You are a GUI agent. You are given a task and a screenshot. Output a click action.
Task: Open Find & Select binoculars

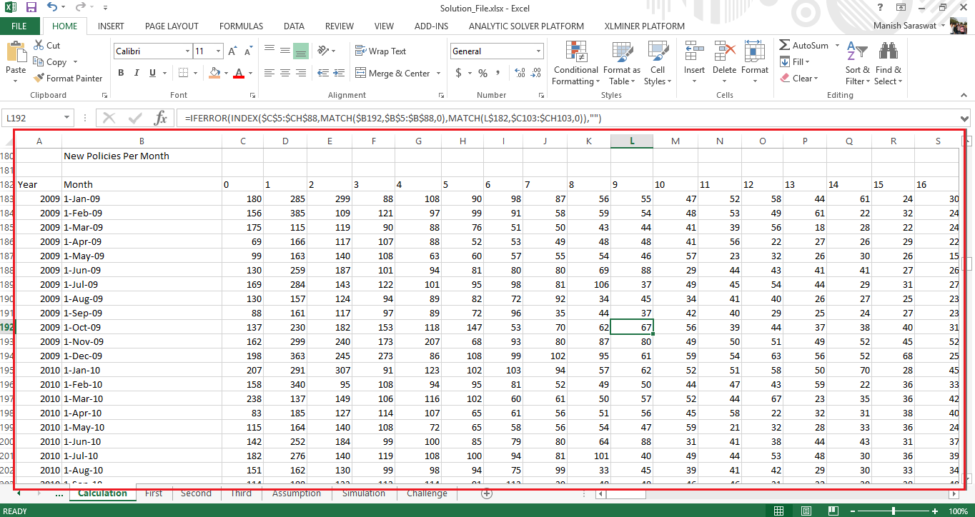[889, 64]
